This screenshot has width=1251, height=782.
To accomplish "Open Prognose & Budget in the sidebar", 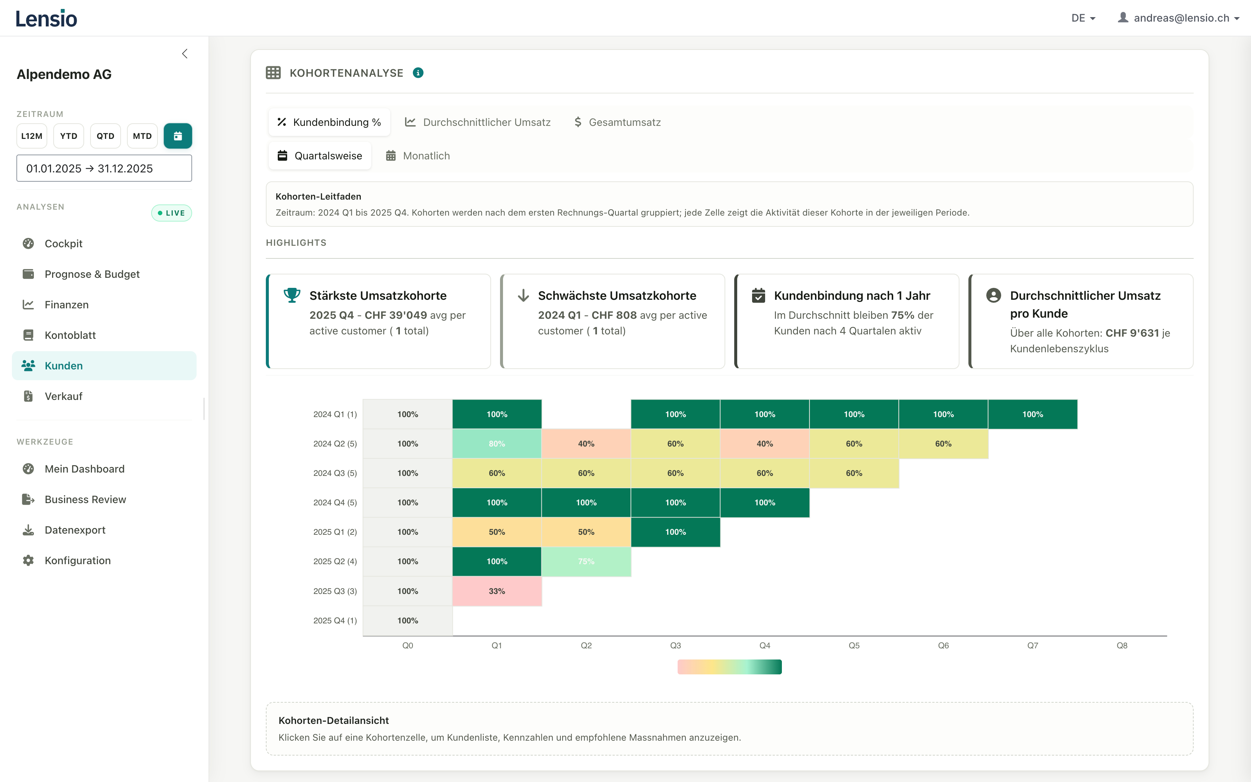I will [92, 274].
